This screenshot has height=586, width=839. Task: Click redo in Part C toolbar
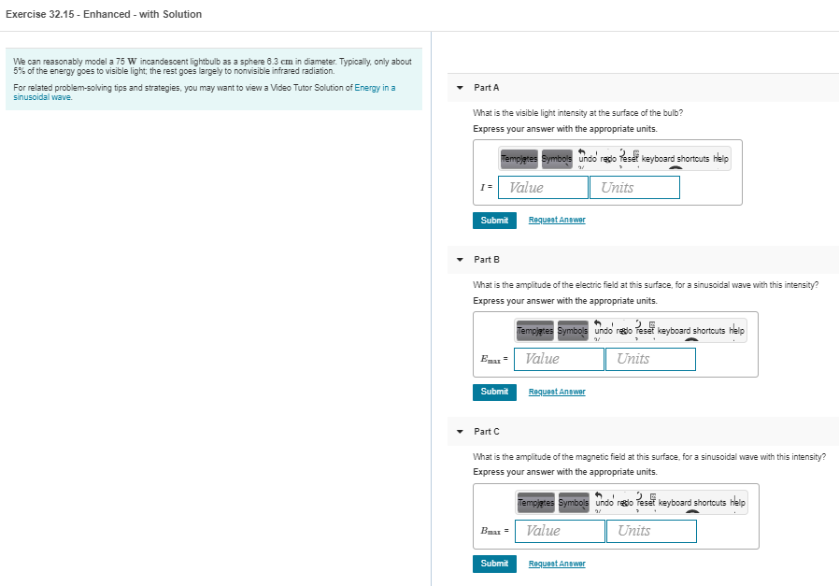[x=625, y=503]
